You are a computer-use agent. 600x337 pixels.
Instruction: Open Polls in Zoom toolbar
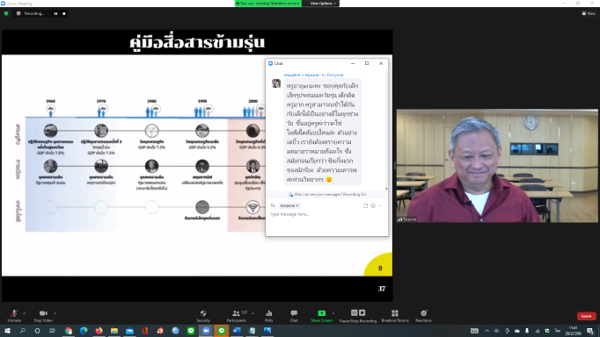click(269, 316)
